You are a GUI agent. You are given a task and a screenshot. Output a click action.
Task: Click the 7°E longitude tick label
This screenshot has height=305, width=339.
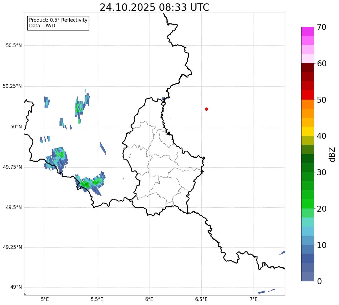(x=254, y=299)
